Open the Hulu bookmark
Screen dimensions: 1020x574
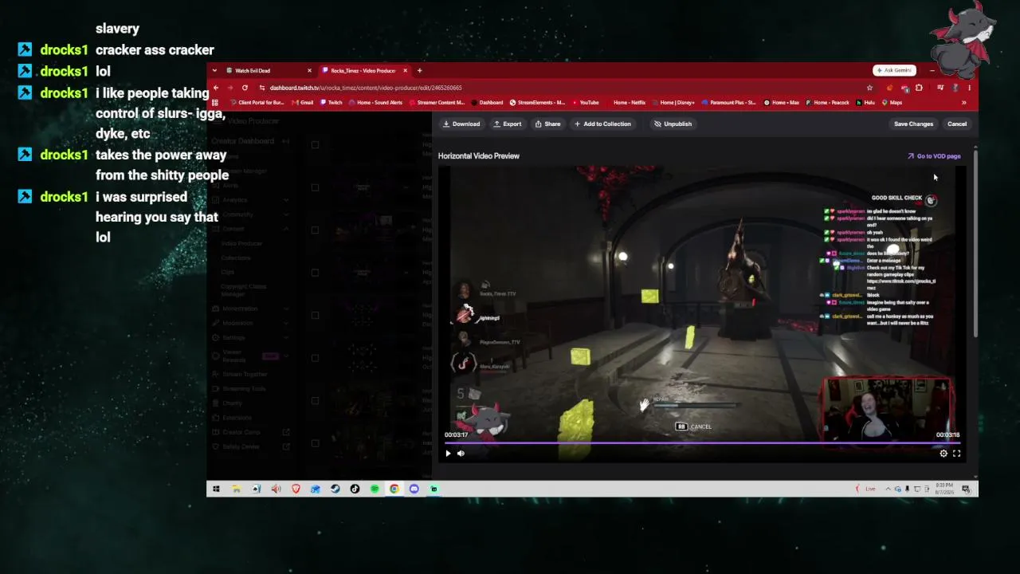click(866, 103)
